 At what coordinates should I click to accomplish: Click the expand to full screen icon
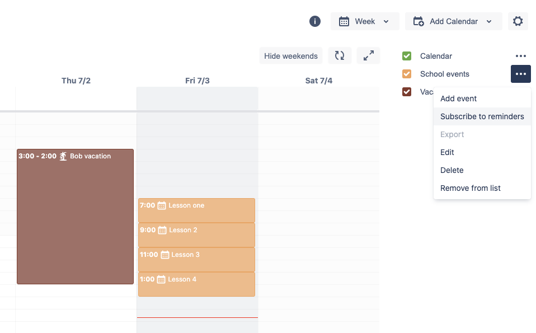point(369,55)
